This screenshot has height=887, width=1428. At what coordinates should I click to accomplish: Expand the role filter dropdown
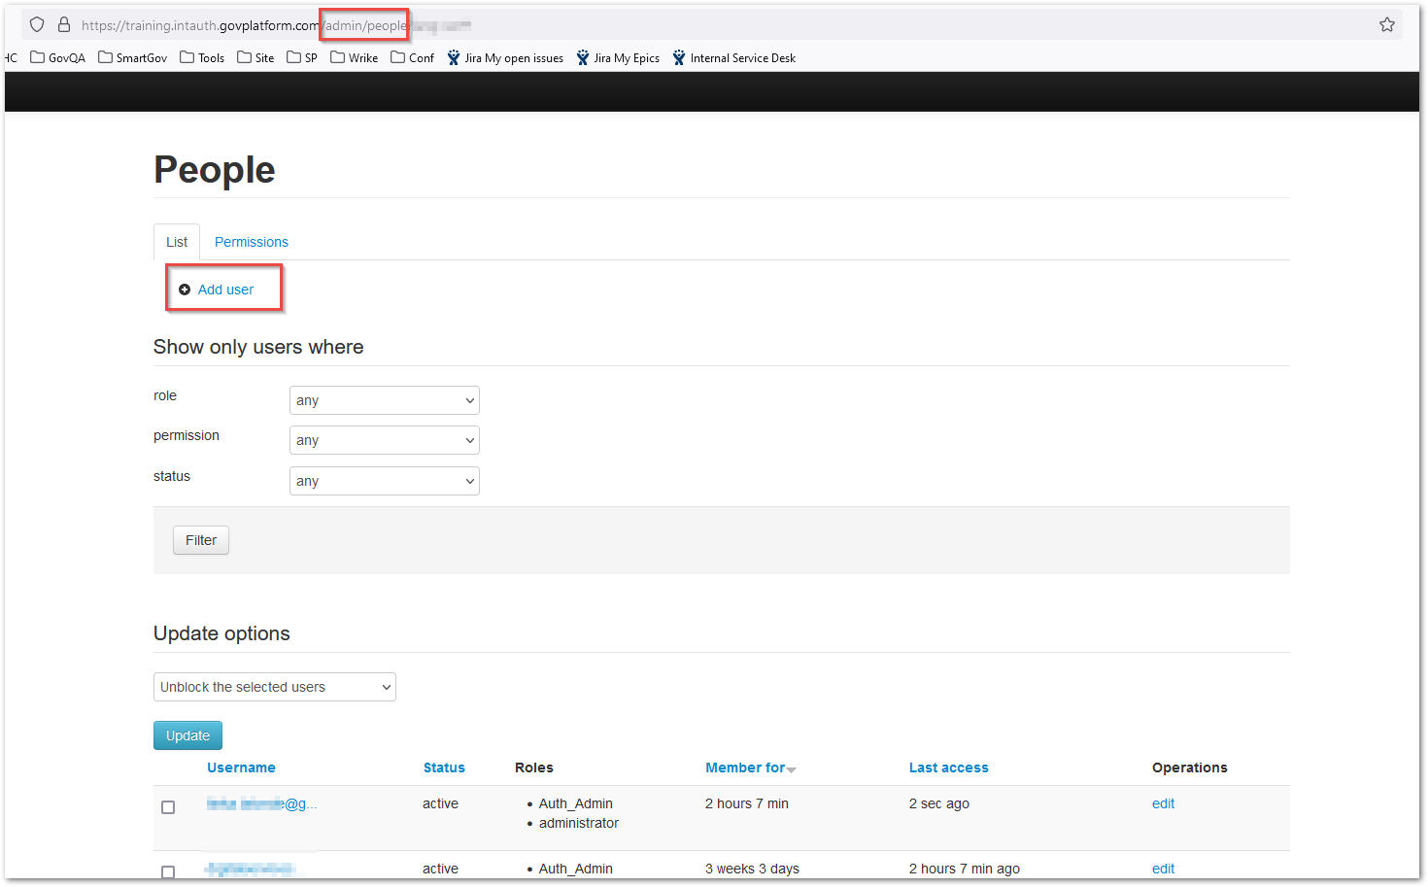[x=385, y=400]
